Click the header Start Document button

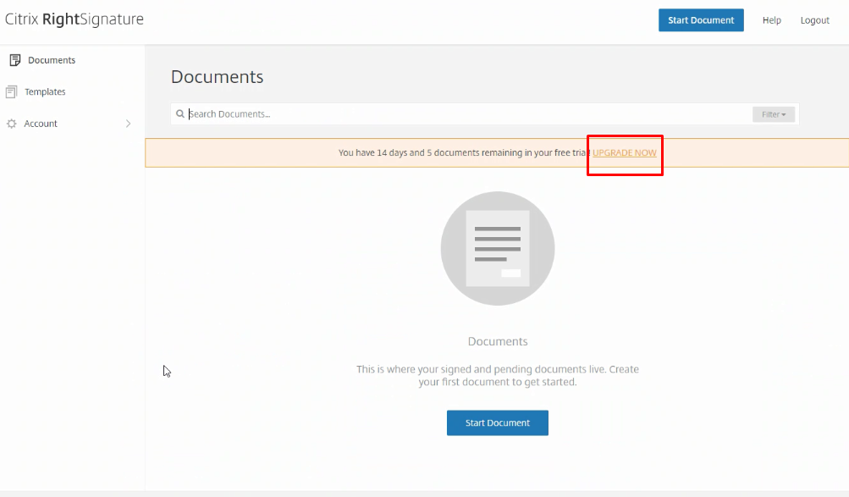tap(701, 20)
